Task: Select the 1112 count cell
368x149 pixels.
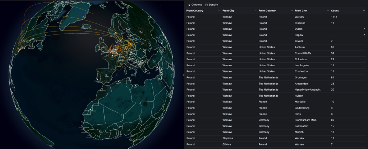Action: coord(334,17)
